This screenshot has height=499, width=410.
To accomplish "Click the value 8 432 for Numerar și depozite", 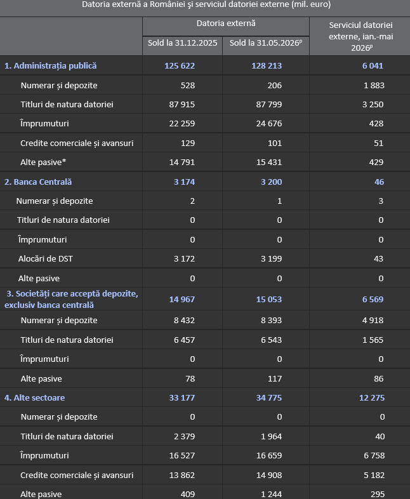I will [184, 320].
